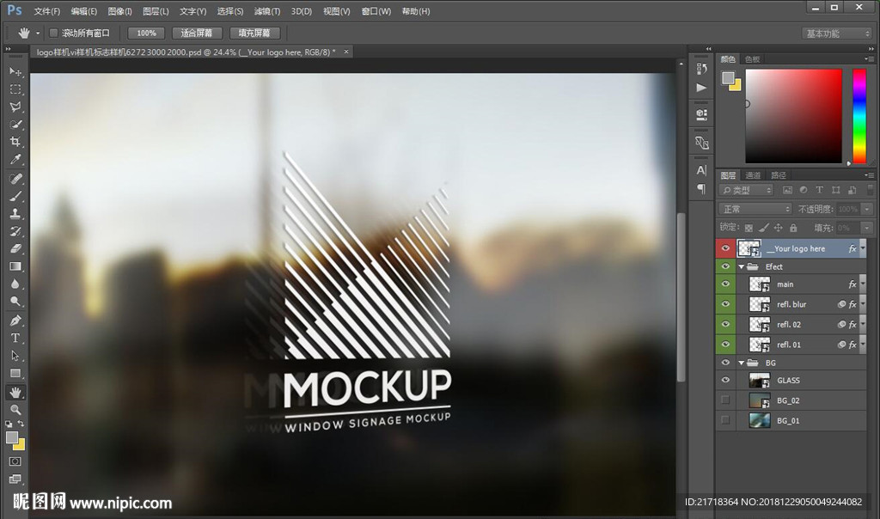880x519 pixels.
Task: Open the opacity slider dropdown
Action: pos(867,209)
